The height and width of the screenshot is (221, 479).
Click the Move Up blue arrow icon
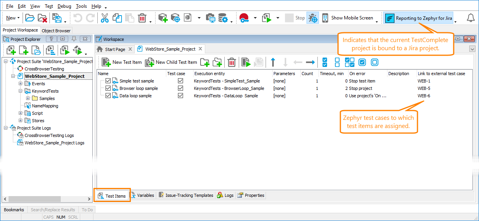click(273, 62)
